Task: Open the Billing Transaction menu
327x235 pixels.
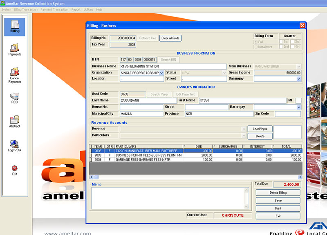Action: coord(26,9)
